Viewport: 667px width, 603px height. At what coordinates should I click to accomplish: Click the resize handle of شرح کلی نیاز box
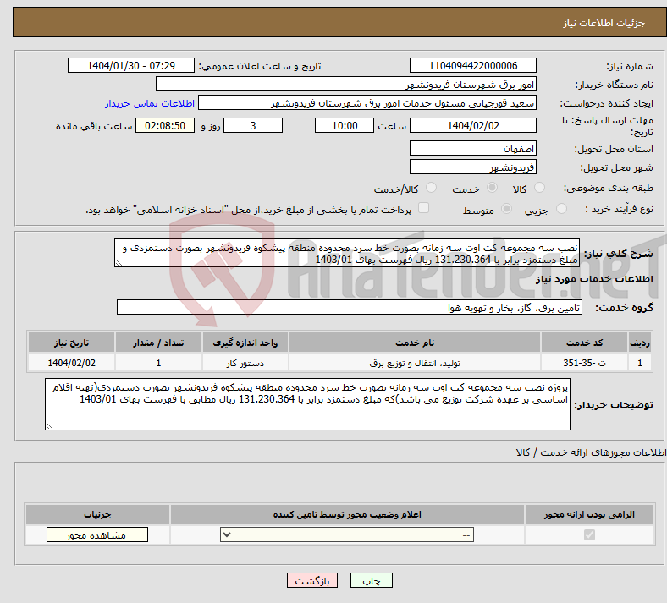pyautogui.click(x=119, y=263)
